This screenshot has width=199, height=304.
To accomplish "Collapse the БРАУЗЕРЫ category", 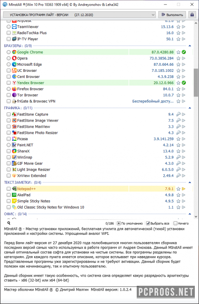I will 190,46.
